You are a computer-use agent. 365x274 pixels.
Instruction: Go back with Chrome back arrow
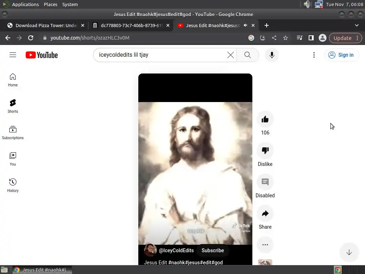[x=8, y=38]
